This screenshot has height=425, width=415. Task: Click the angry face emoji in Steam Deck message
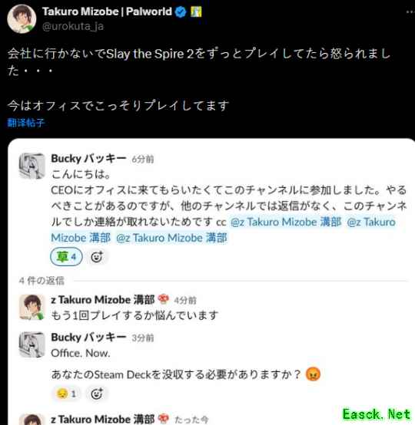[x=313, y=374]
